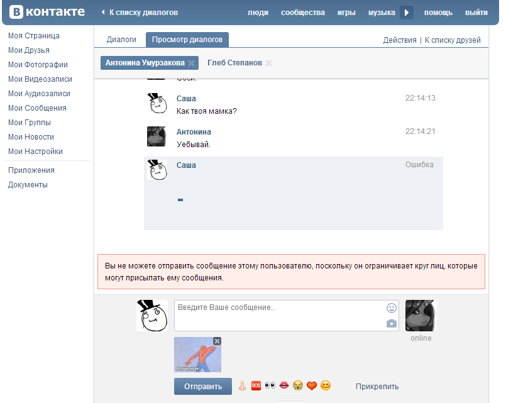Open the 'помощь' header link
This screenshot has height=403, width=506.
(438, 13)
